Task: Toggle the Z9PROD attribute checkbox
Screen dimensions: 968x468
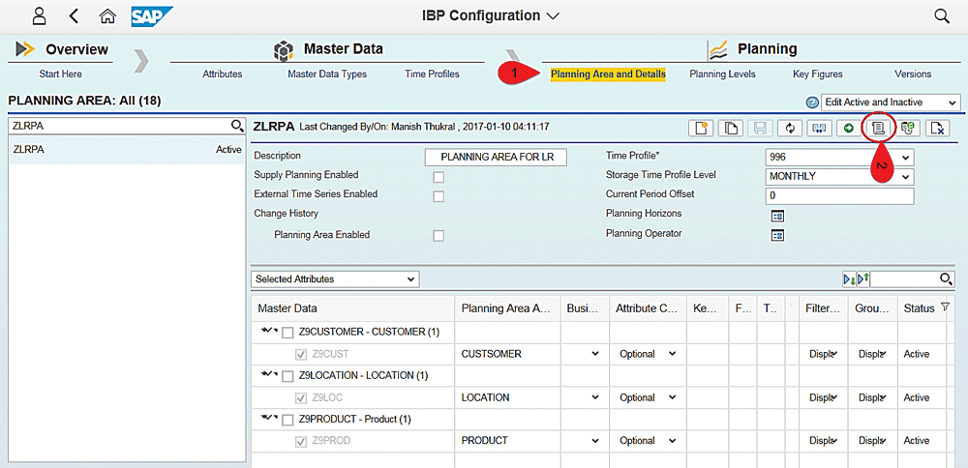Action: pyautogui.click(x=301, y=442)
